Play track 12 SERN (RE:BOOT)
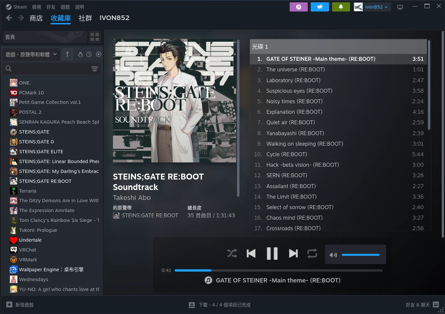The width and height of the screenshot is (445, 314). 338,175
